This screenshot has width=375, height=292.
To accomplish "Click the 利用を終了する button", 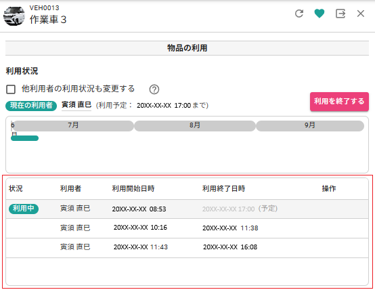I will pyautogui.click(x=339, y=102).
